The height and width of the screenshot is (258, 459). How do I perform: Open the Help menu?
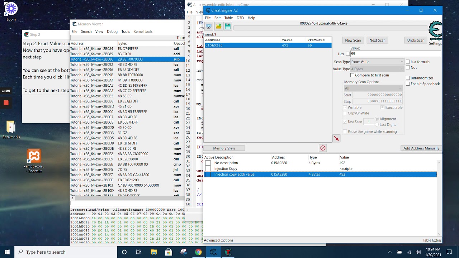click(251, 18)
